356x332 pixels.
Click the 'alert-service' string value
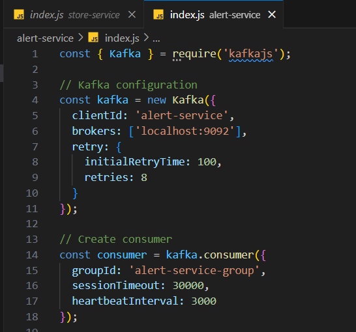182,116
